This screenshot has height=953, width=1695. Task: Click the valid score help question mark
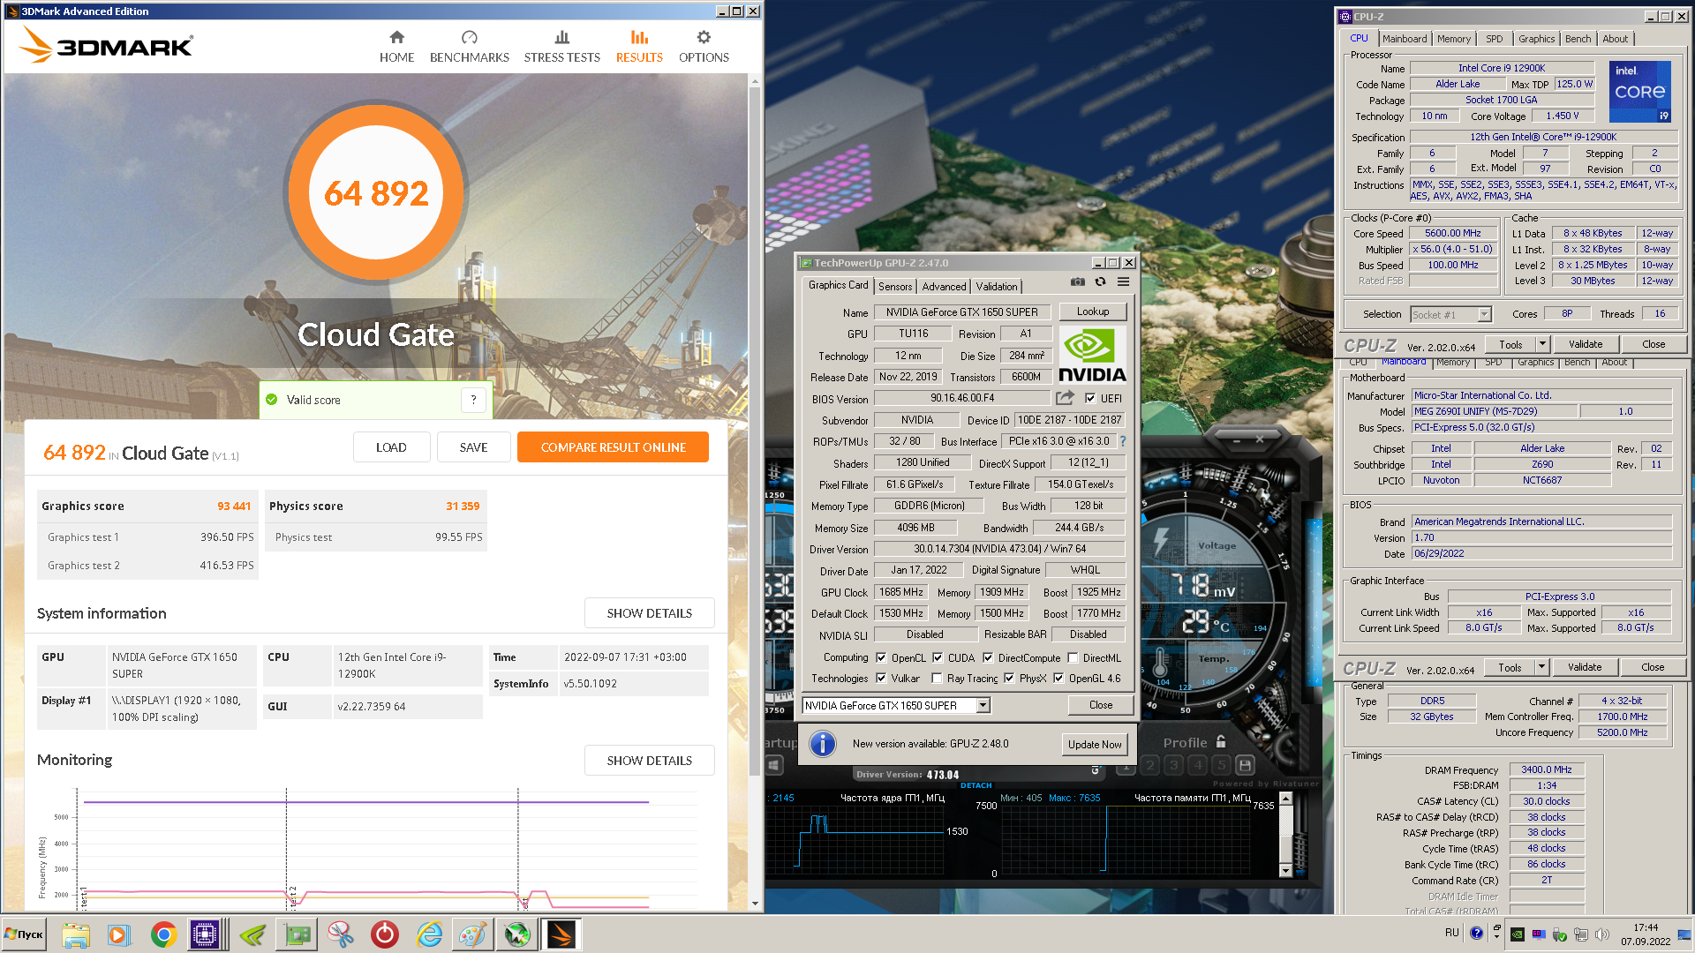[x=474, y=400]
